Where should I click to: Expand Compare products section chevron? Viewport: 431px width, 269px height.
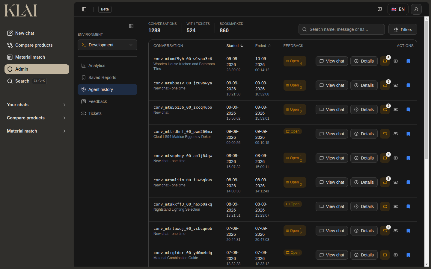(64, 118)
